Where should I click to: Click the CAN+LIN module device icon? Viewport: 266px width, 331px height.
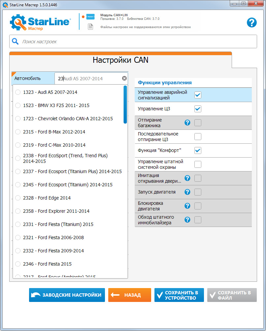90,17
